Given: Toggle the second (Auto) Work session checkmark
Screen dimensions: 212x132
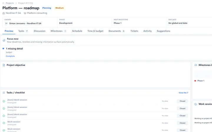Looking at the screenshot, I should tap(4, 109).
